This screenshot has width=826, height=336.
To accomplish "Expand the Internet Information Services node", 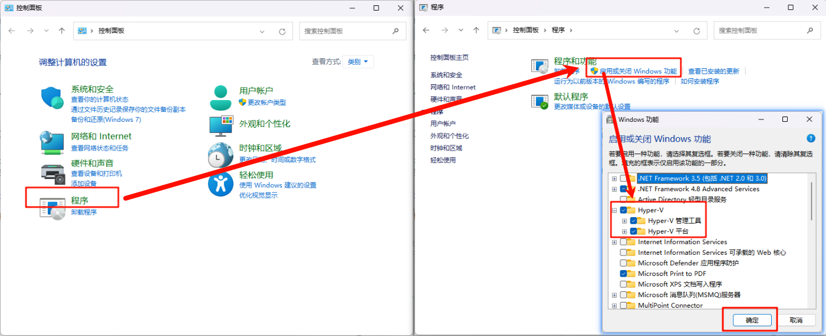I will click(x=614, y=242).
